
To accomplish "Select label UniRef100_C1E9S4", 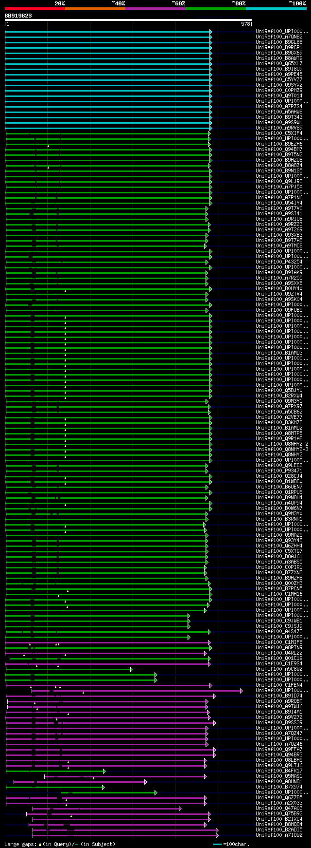I will point(279,663).
